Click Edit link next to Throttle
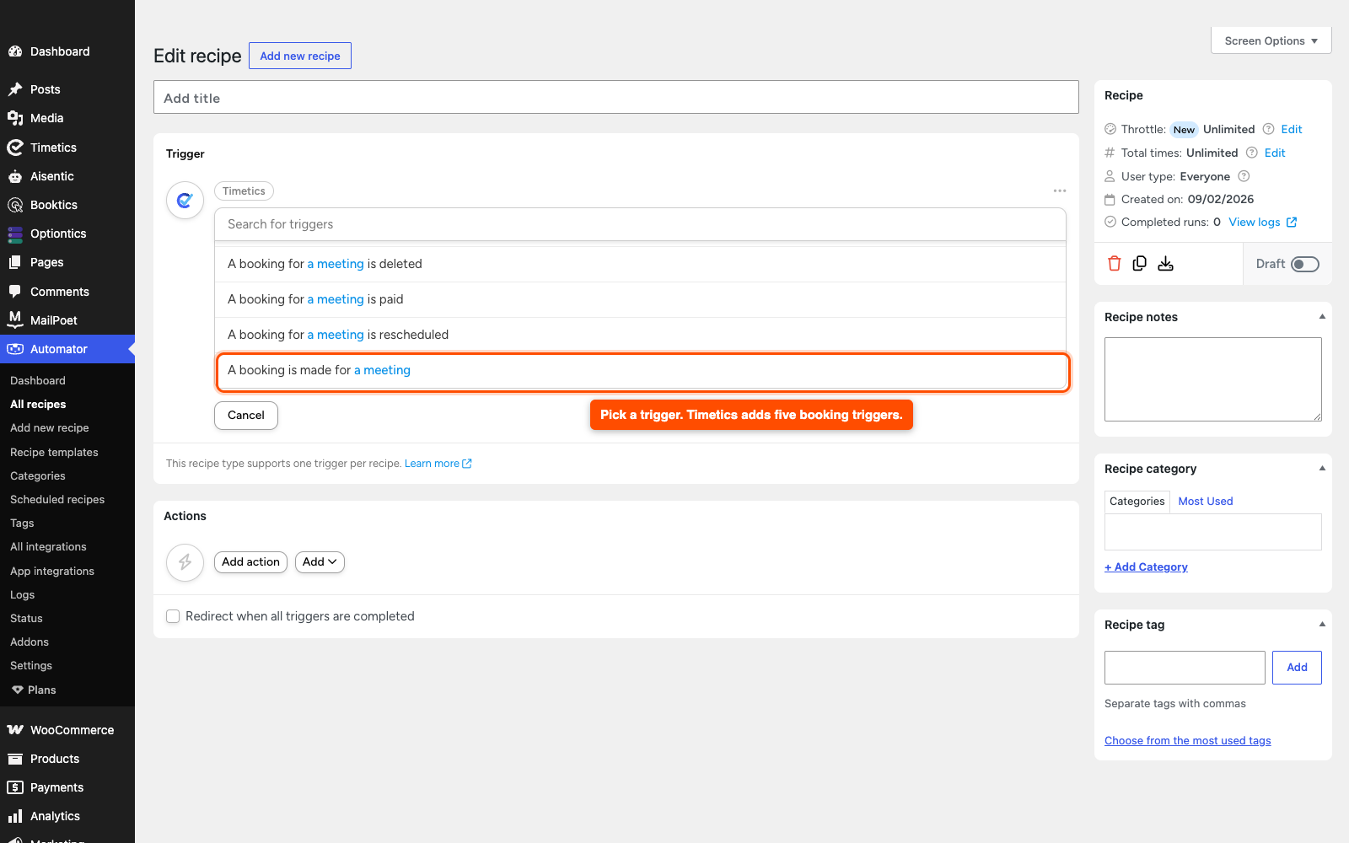 [x=1292, y=129]
